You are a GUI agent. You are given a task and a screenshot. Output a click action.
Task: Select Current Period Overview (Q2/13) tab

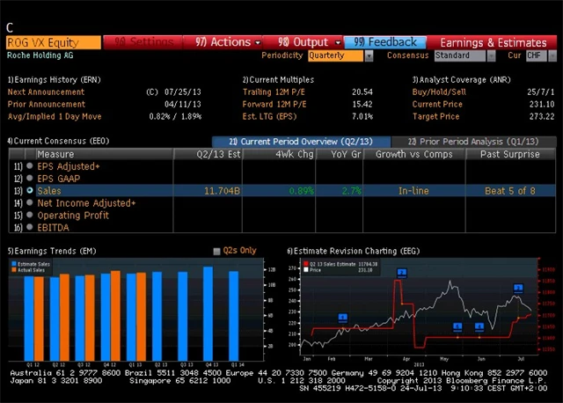[300, 141]
